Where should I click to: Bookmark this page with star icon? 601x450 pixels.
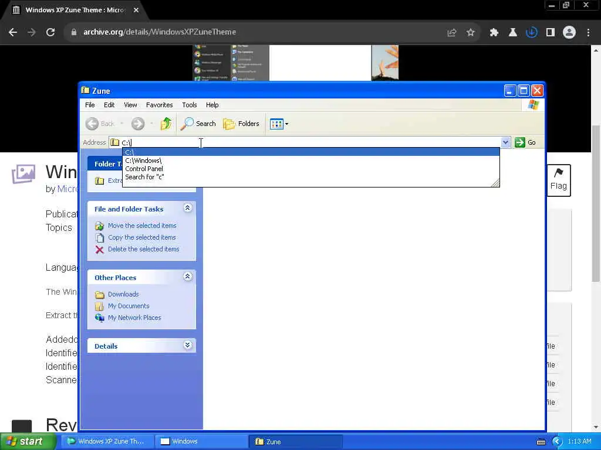[x=471, y=33]
